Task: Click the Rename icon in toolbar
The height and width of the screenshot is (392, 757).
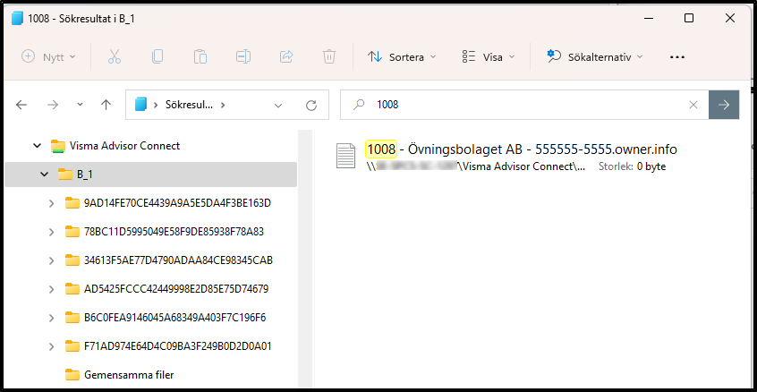Action: pos(243,56)
